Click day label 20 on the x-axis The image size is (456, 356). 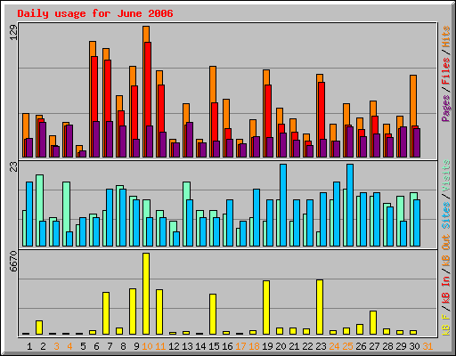point(281,346)
